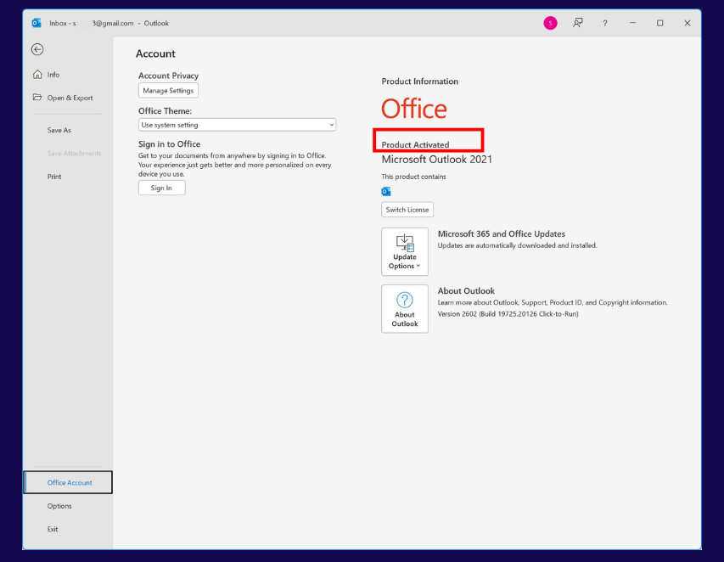Click the pink user account avatar

550,23
